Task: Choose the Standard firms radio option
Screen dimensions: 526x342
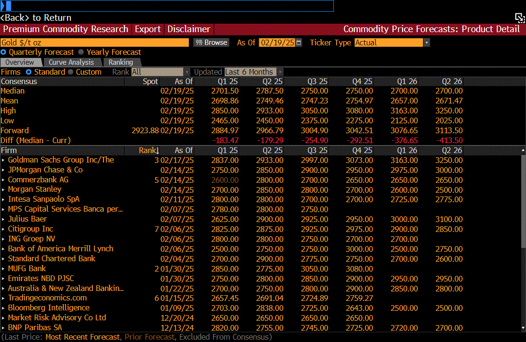Action: pos(28,72)
